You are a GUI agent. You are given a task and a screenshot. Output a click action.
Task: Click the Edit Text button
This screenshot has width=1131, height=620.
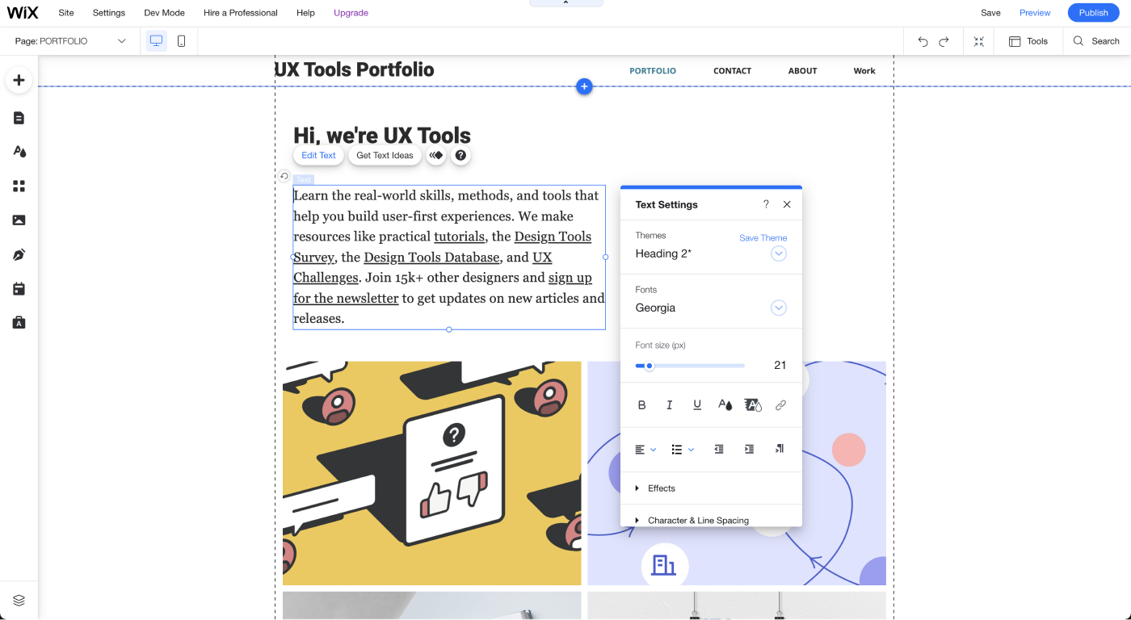click(x=318, y=156)
